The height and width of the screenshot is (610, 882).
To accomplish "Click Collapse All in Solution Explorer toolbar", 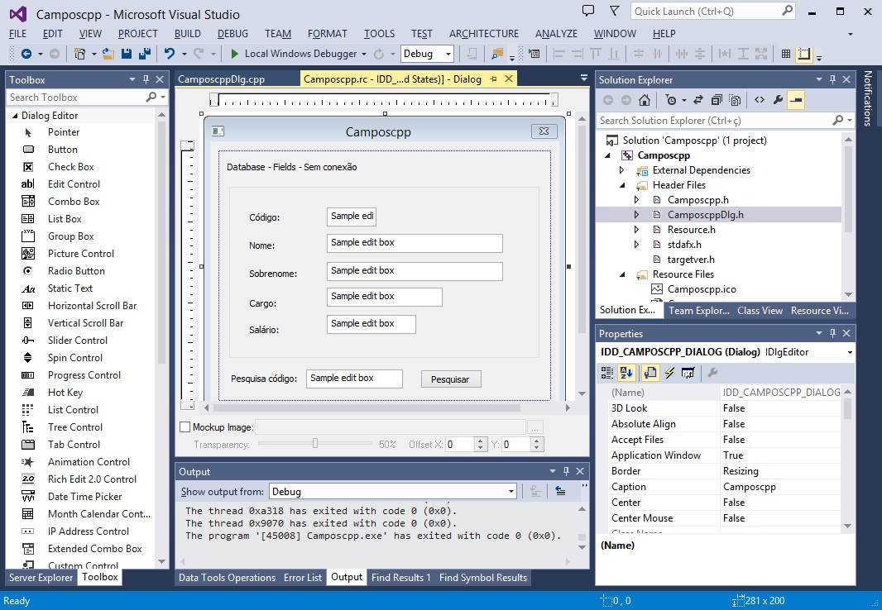I will (716, 100).
